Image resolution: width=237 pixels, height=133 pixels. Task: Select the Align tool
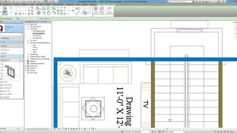click(x=39, y=8)
